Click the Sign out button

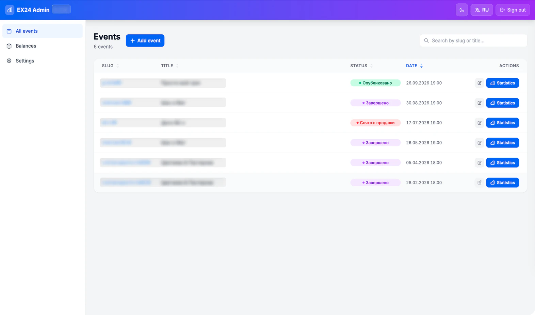(x=513, y=10)
